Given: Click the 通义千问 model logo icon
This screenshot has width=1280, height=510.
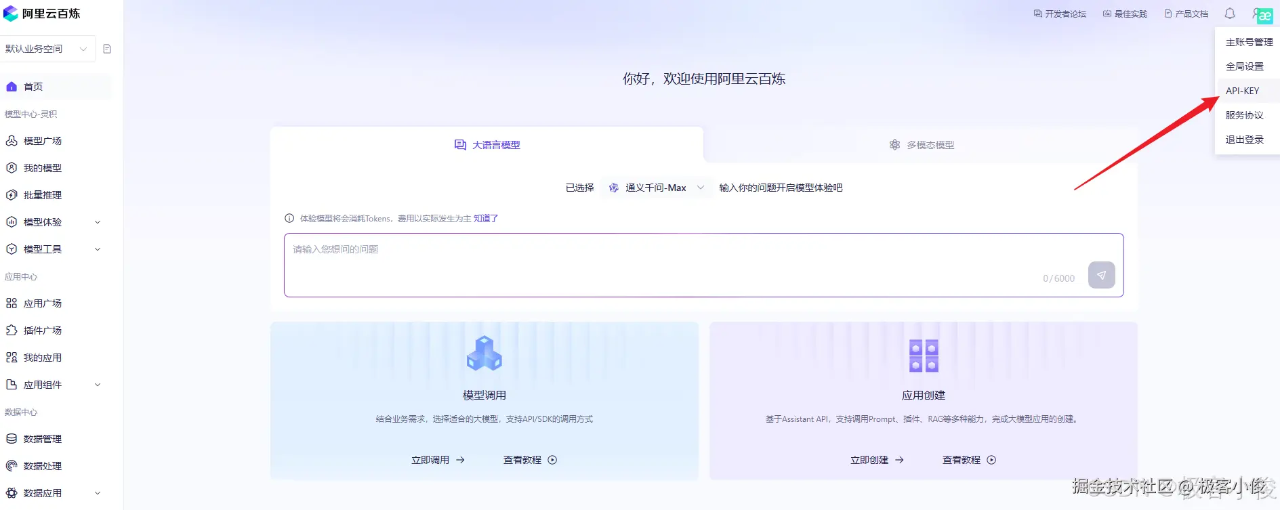Looking at the screenshot, I should click(x=613, y=188).
